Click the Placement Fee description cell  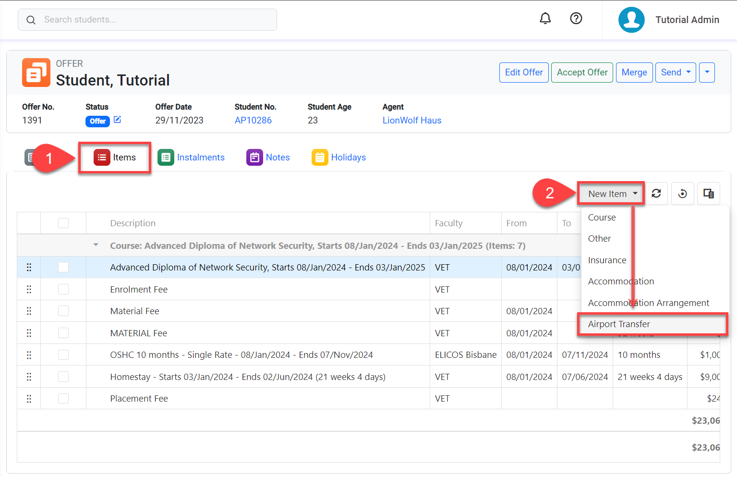(258, 398)
